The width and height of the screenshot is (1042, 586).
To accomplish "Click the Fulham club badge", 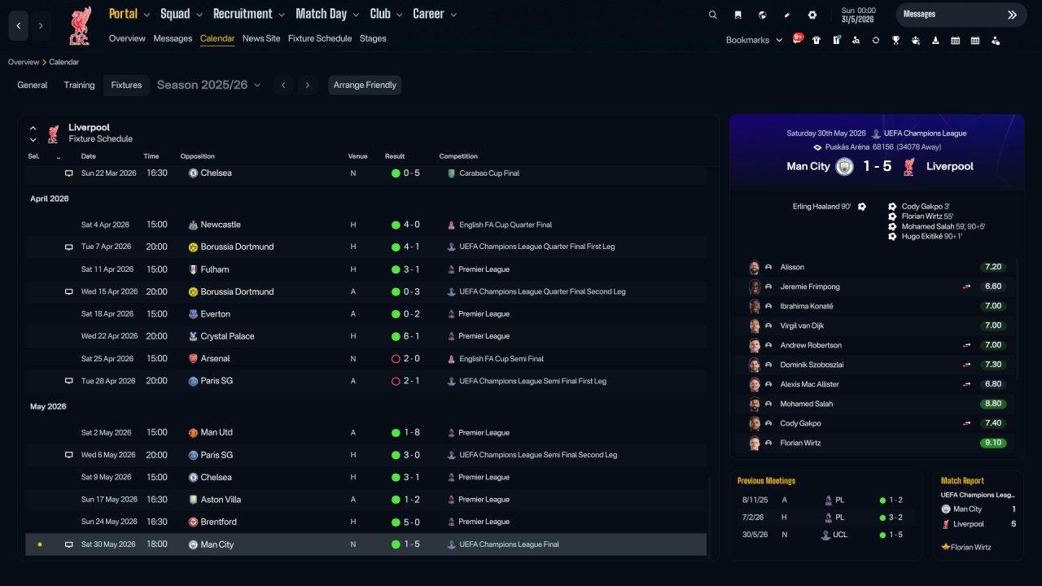I will coord(193,269).
